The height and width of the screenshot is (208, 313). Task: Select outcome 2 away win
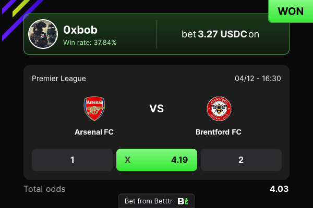(x=241, y=160)
